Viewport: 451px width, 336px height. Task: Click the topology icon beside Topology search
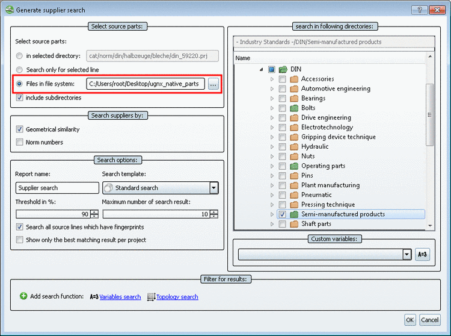[152, 296]
